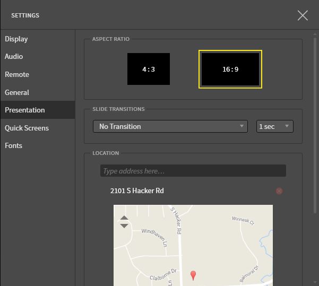Click the Claiborne Dr label on map
This screenshot has width=319, height=286.
[x=163, y=274]
